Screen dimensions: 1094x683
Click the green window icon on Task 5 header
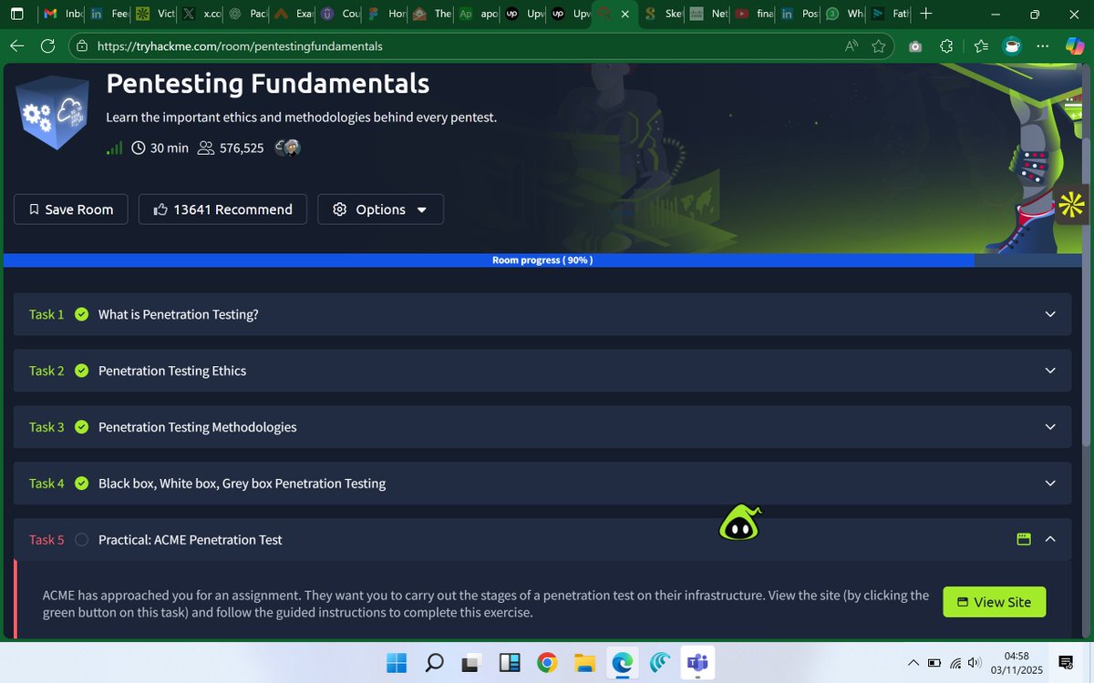pos(1024,539)
